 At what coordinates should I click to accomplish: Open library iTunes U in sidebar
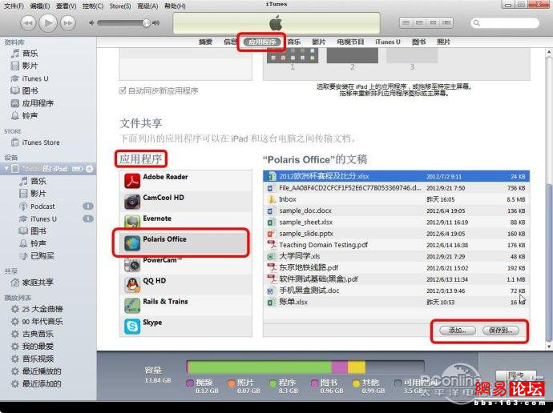click(35, 78)
